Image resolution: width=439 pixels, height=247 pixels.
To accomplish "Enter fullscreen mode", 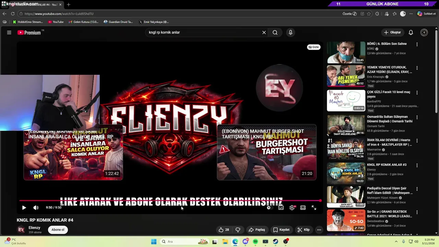I will point(314,208).
